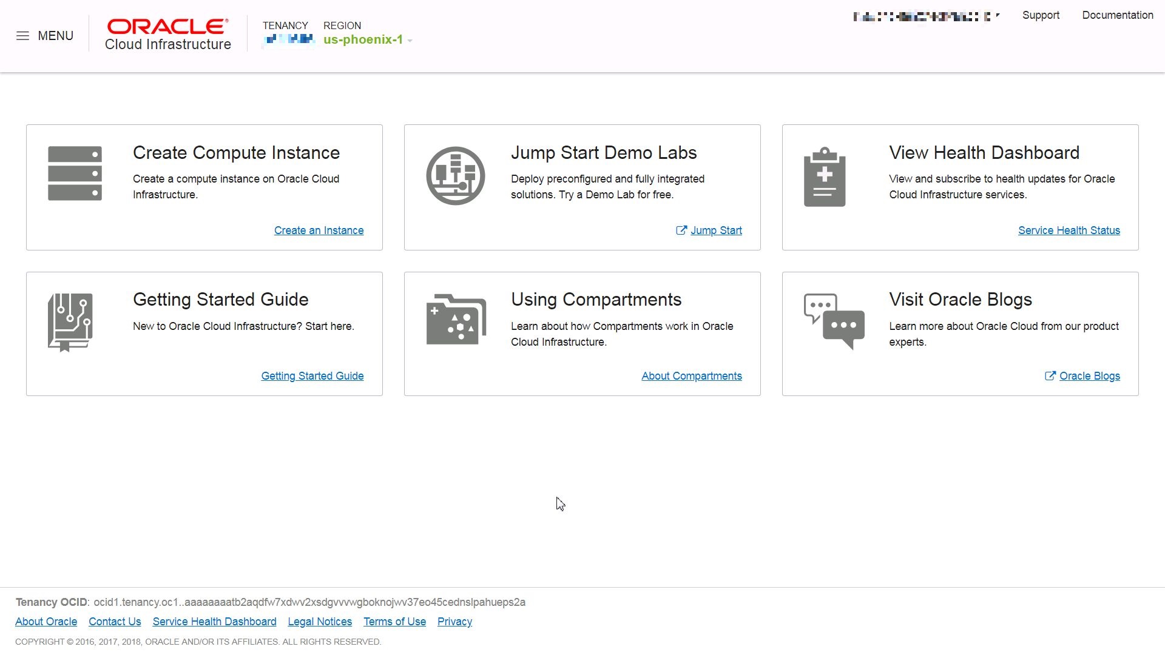Open the Support menu item
The height and width of the screenshot is (655, 1165).
1041,15
